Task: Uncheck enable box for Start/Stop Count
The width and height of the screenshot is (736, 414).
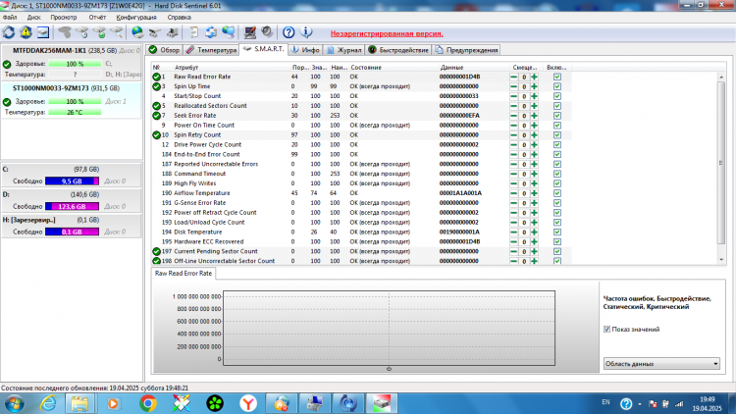Action: (x=557, y=96)
